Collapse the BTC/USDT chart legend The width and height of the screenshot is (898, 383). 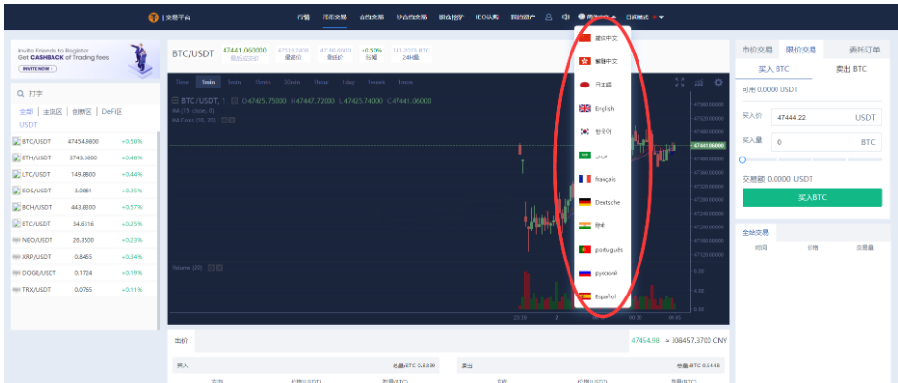click(x=175, y=101)
